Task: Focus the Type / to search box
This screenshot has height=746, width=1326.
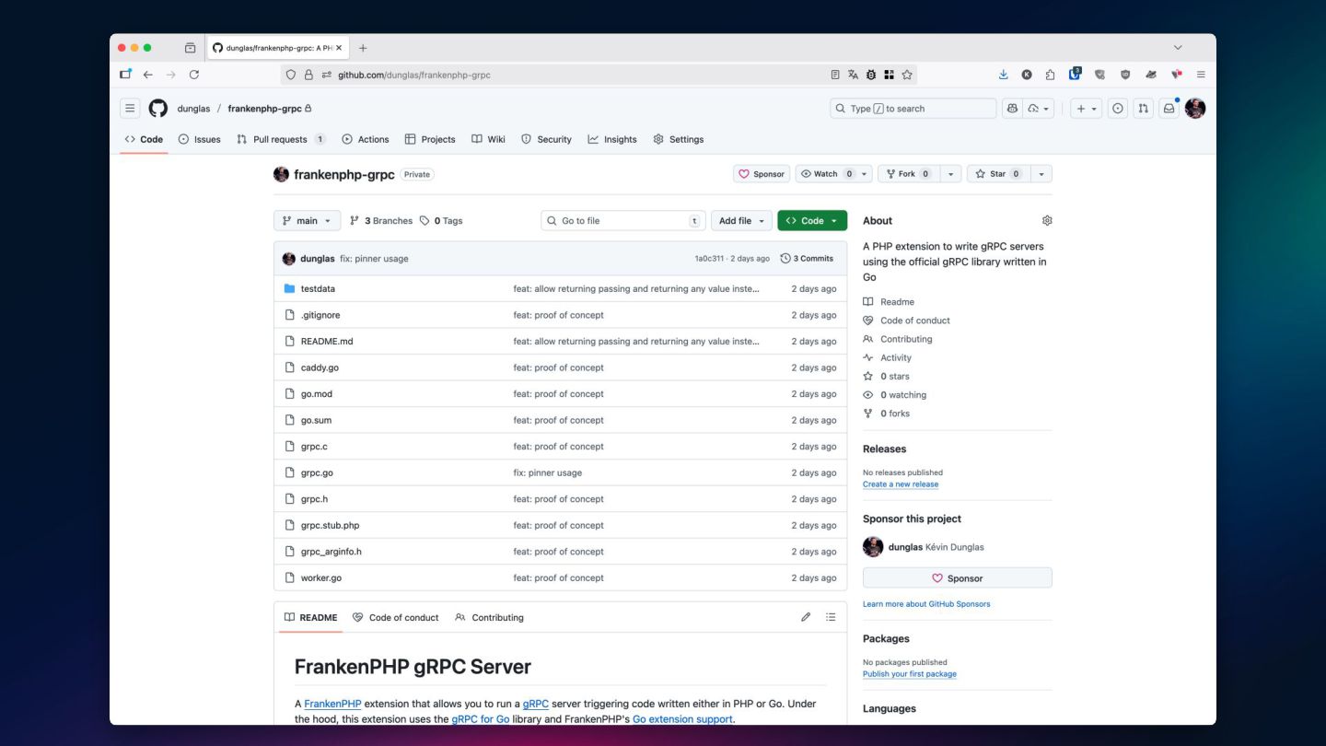Action: tap(913, 109)
